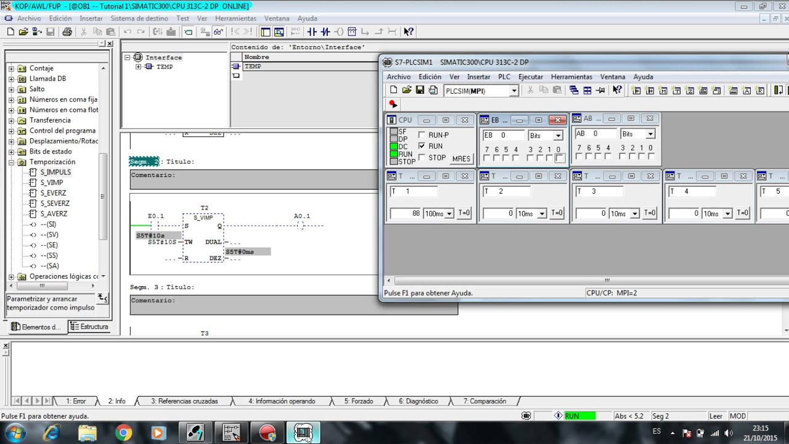Click the MRES button in CPU window
The width and height of the screenshot is (789, 444).
pos(461,158)
